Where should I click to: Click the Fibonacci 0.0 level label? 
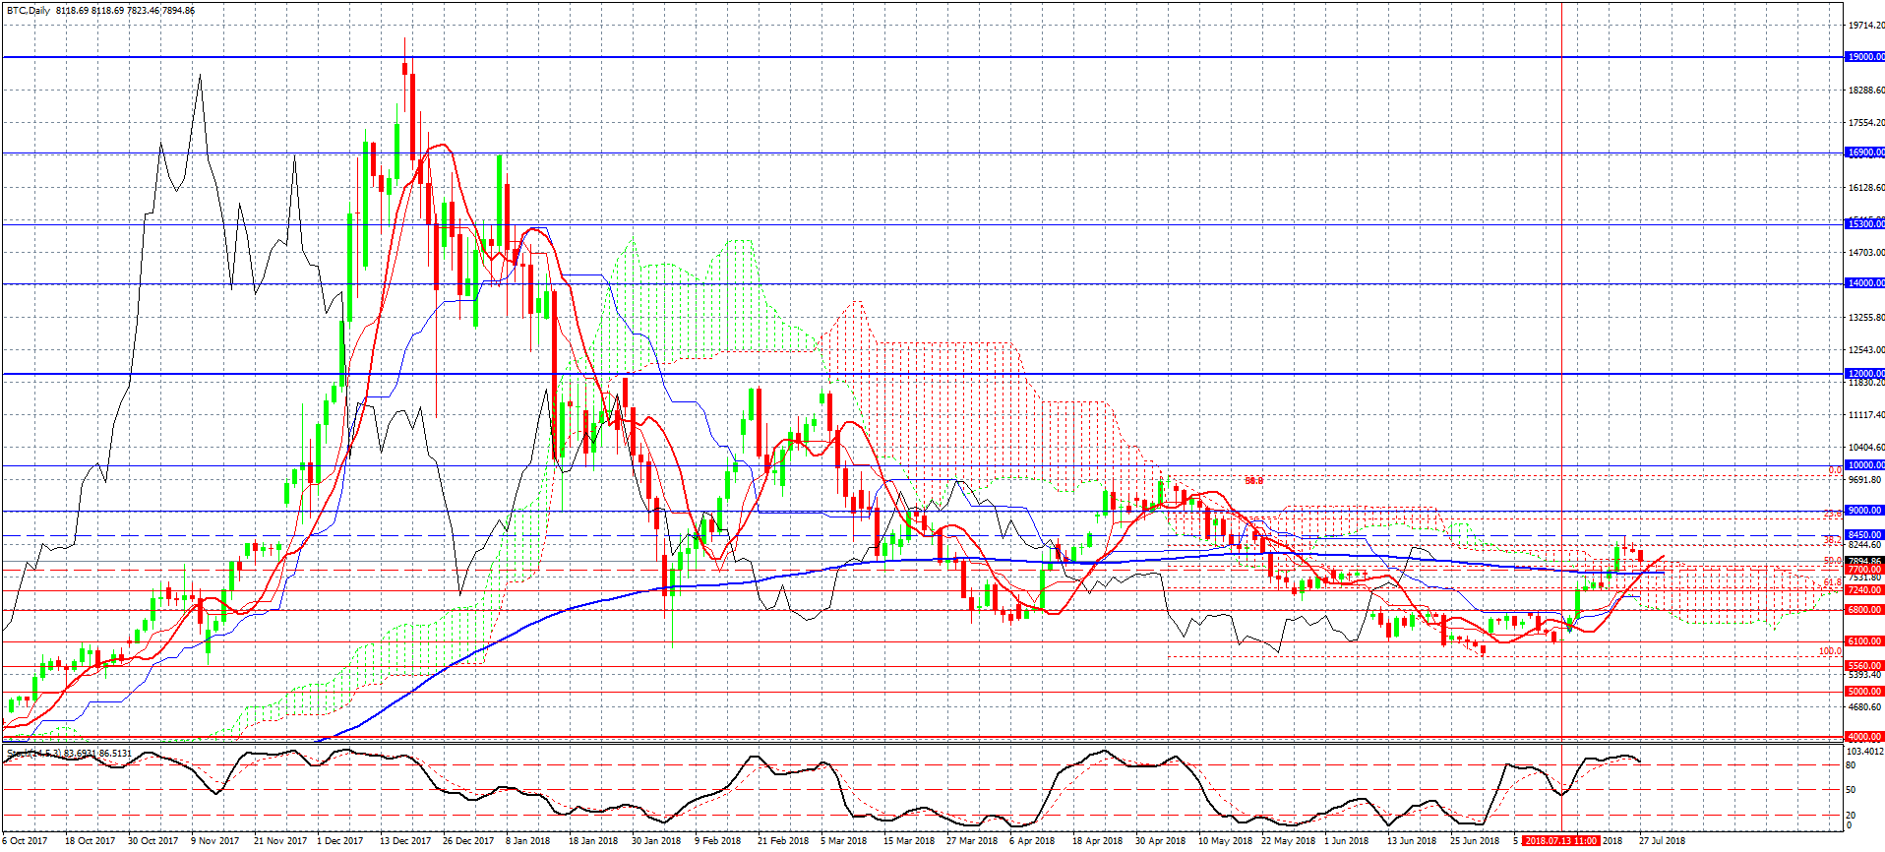1835,470
